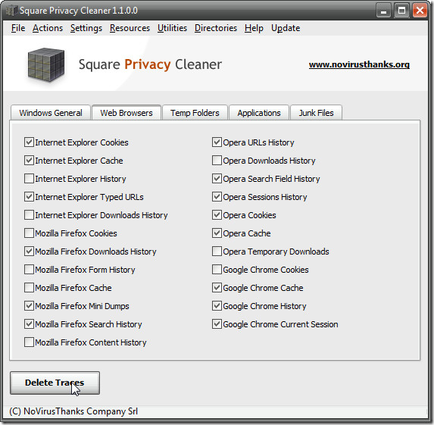434x425 pixels.
Task: Open the Help menu
Action: coord(254,28)
